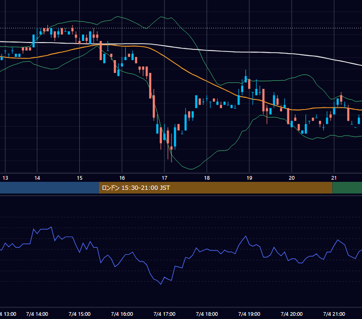Click hour label 18 under price chart

(x=207, y=178)
